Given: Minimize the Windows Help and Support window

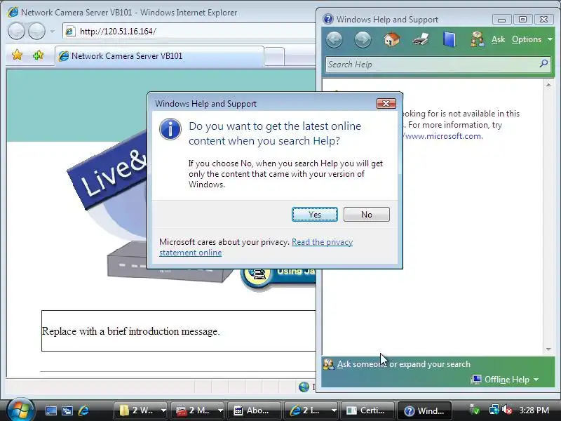Looking at the screenshot, I should [x=501, y=20].
